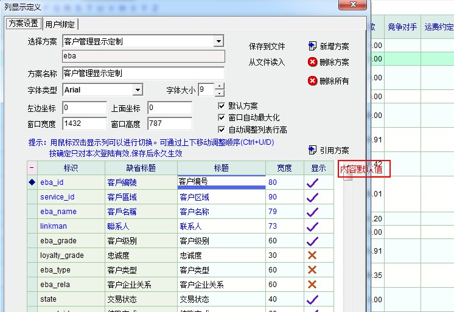Open the 字体类型 Arial font dropdown
454x312 pixels.
click(x=138, y=90)
